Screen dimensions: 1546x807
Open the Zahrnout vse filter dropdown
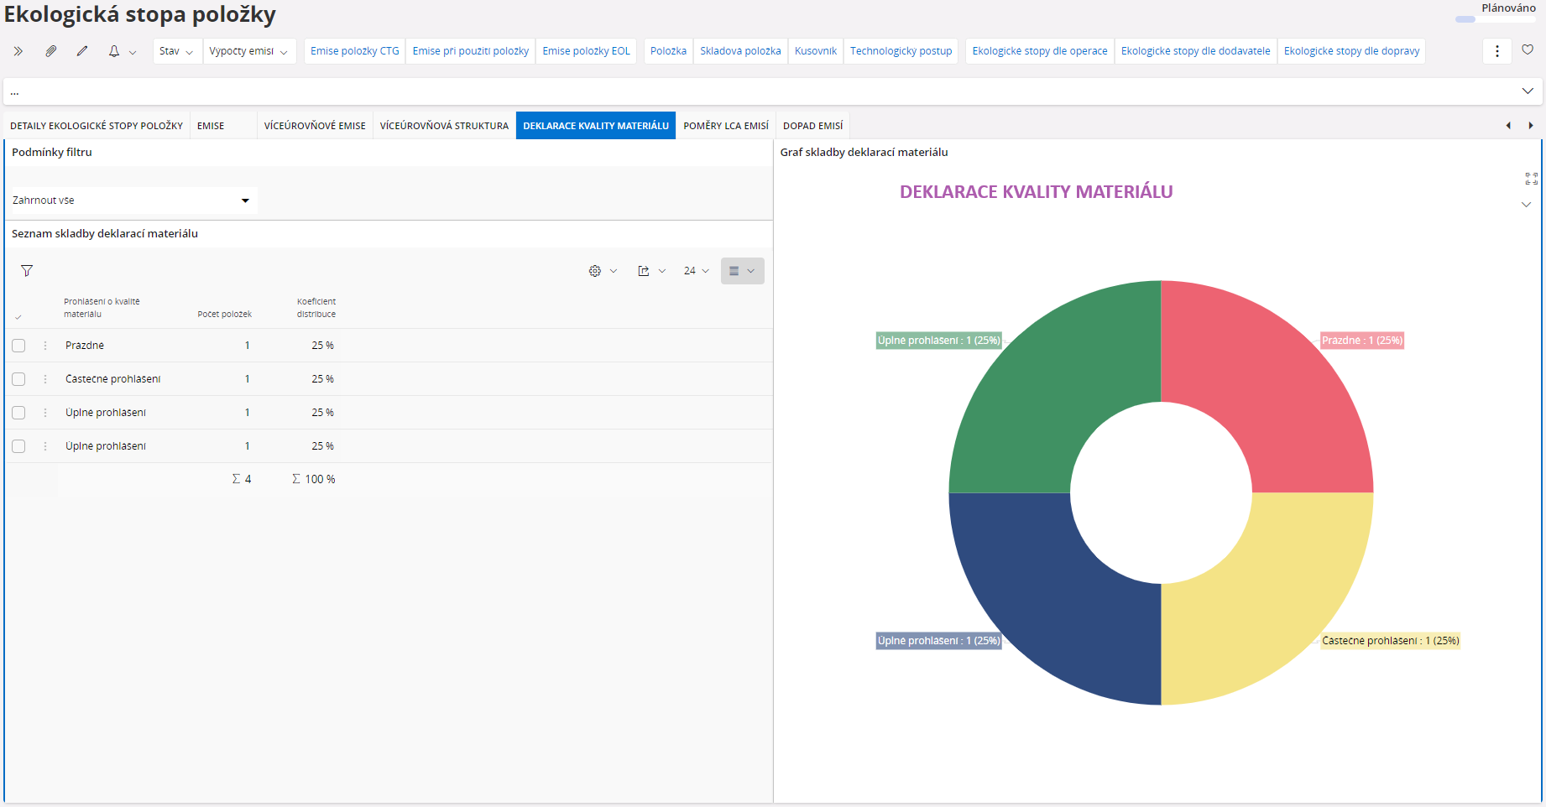point(131,200)
